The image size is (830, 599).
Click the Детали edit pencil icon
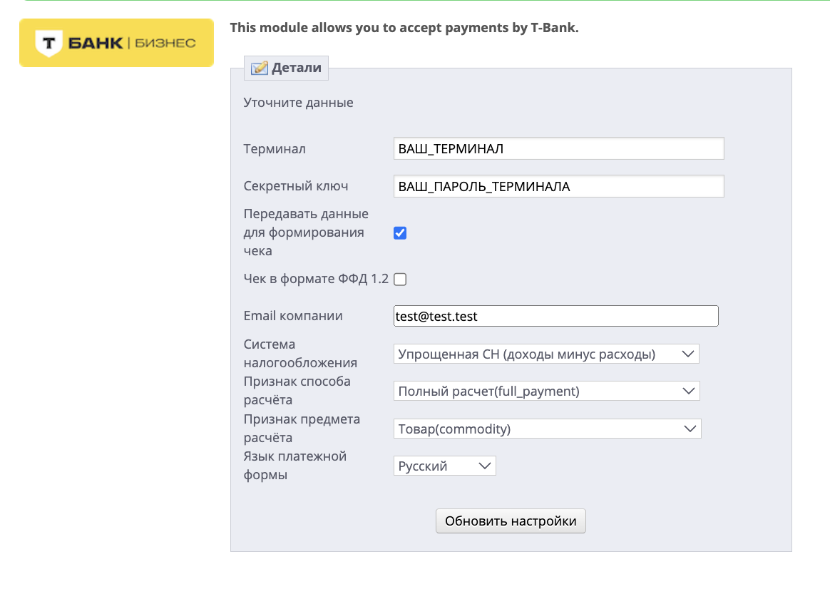pos(260,68)
